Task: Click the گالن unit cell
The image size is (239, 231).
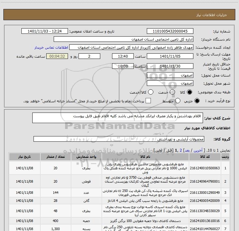Action: (x=86, y=201)
